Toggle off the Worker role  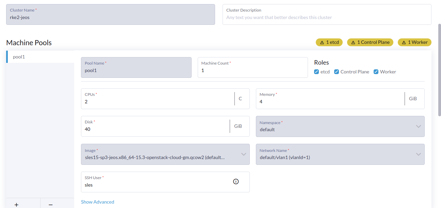point(376,72)
